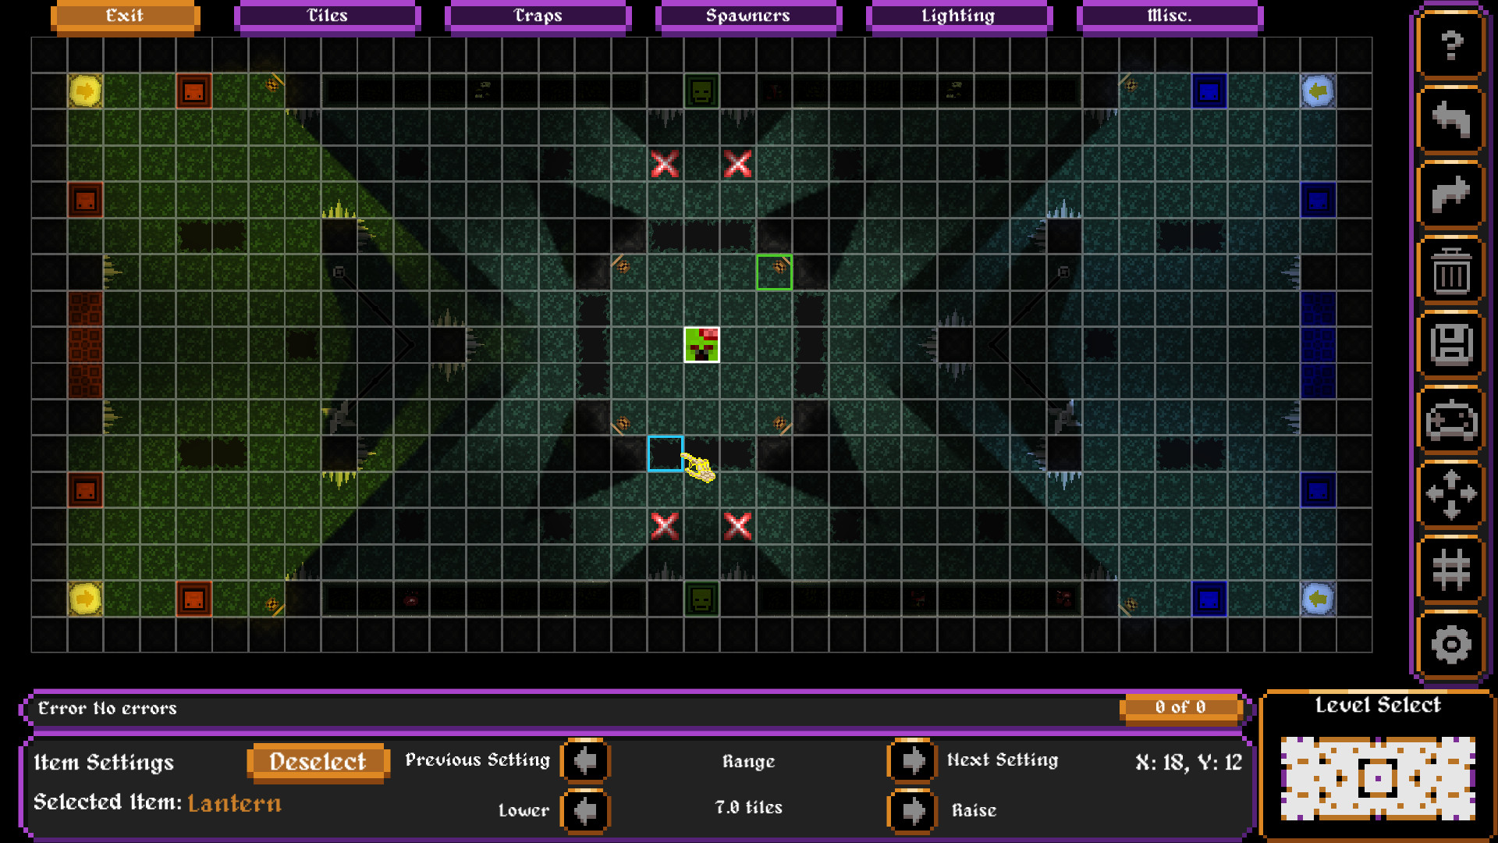Toggle the grid overlay
The image size is (1498, 843).
point(1450,571)
